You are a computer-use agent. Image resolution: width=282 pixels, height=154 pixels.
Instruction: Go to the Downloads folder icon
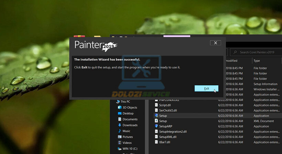(120, 125)
